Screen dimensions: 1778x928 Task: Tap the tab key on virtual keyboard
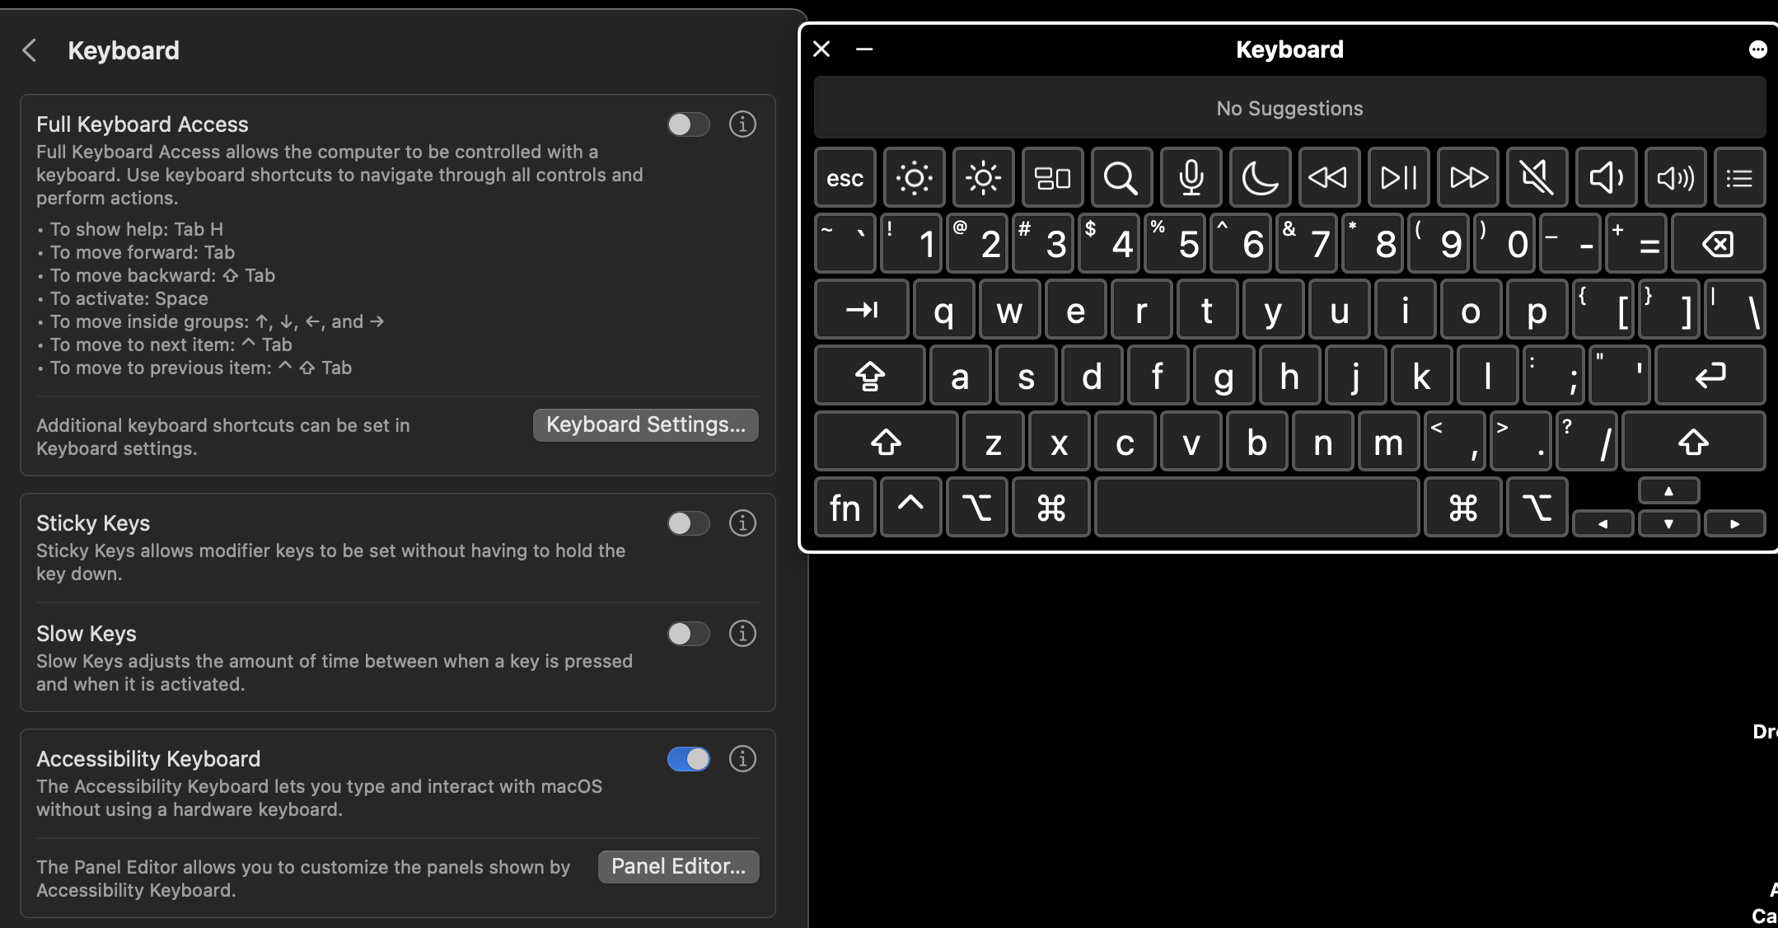[x=862, y=309]
